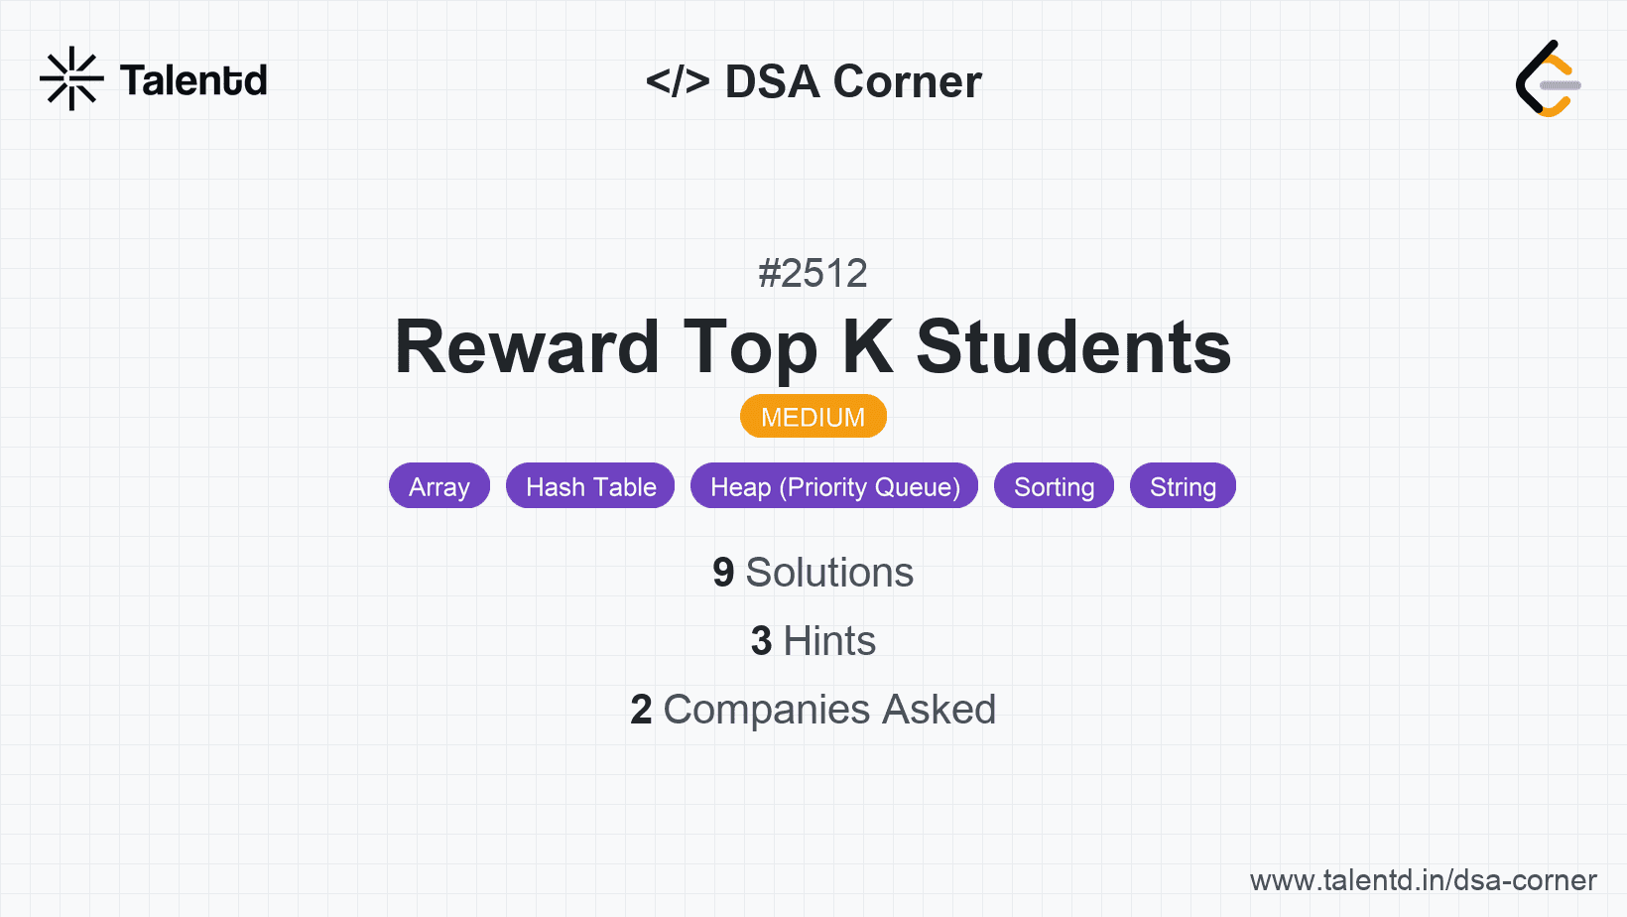Show the Hints label text
The image size is (1627, 917).
coord(829,641)
